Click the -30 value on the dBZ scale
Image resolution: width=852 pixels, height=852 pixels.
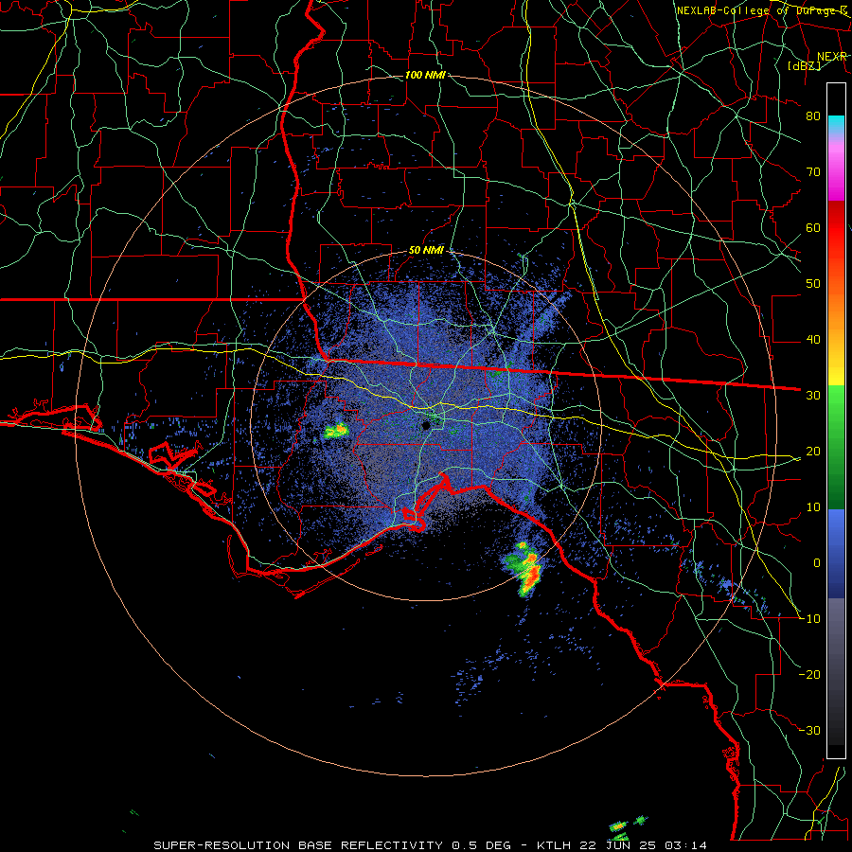tap(810, 731)
